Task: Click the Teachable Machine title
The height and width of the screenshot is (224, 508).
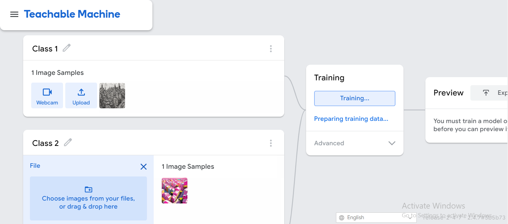Action: (72, 14)
